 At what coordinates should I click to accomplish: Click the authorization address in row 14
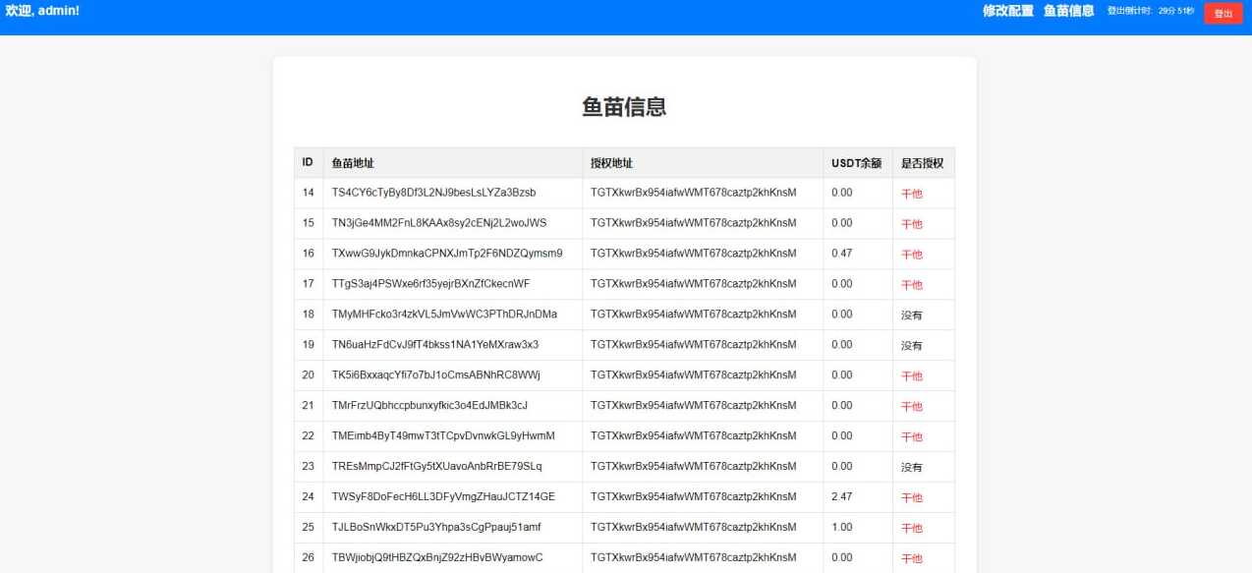coord(694,193)
